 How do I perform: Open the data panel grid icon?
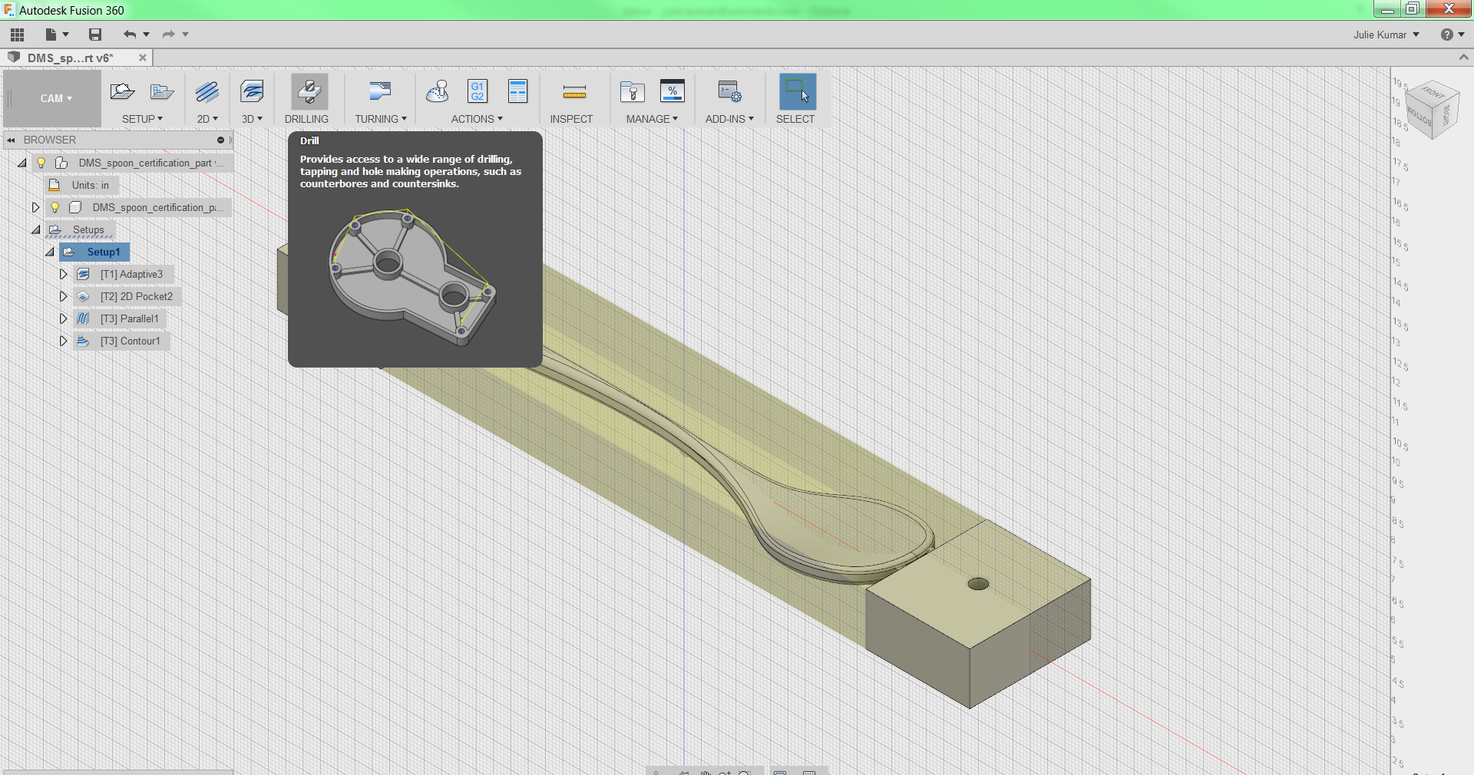tap(17, 35)
